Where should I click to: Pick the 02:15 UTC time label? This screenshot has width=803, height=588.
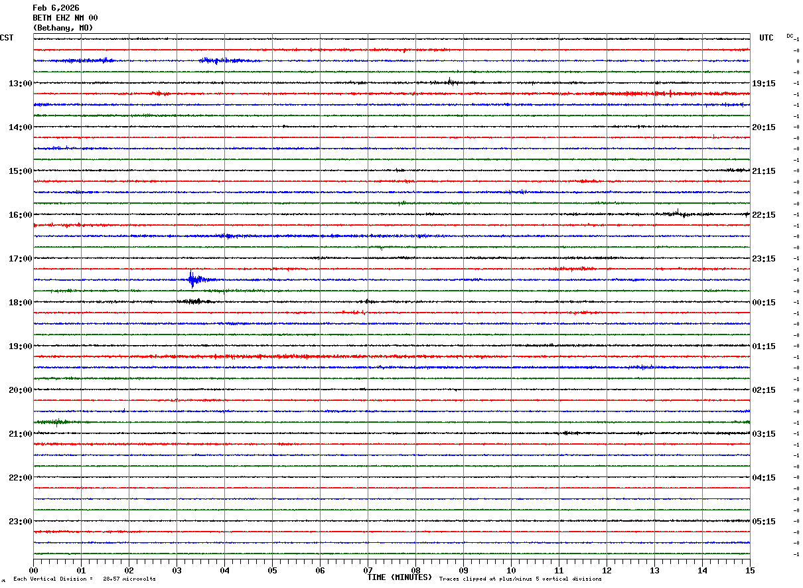[763, 390]
